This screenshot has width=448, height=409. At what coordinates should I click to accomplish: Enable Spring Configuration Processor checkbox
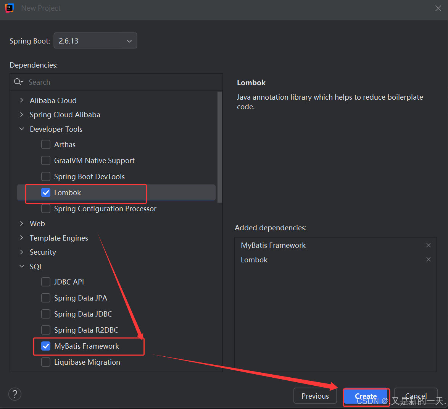pos(46,209)
